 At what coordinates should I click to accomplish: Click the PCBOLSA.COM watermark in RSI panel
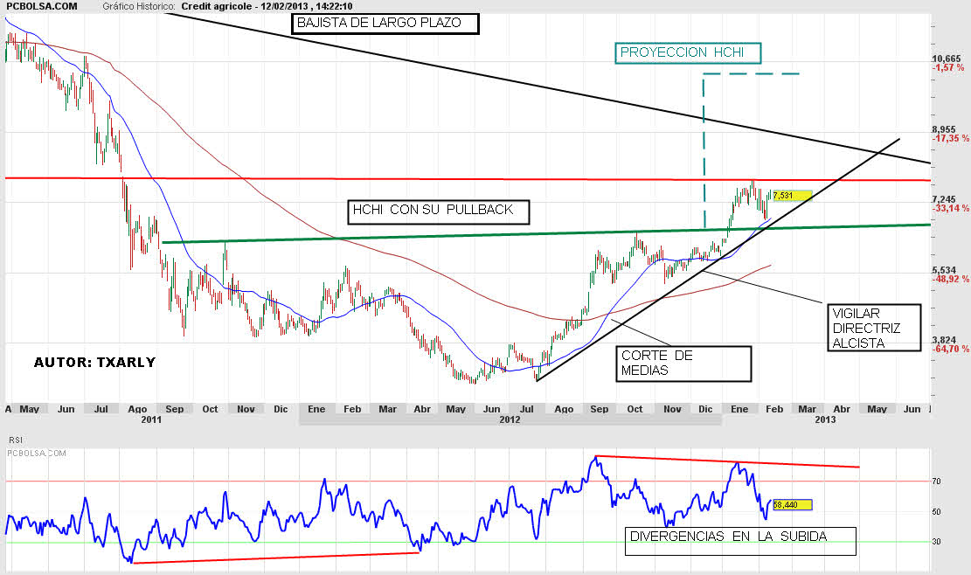pyautogui.click(x=37, y=453)
